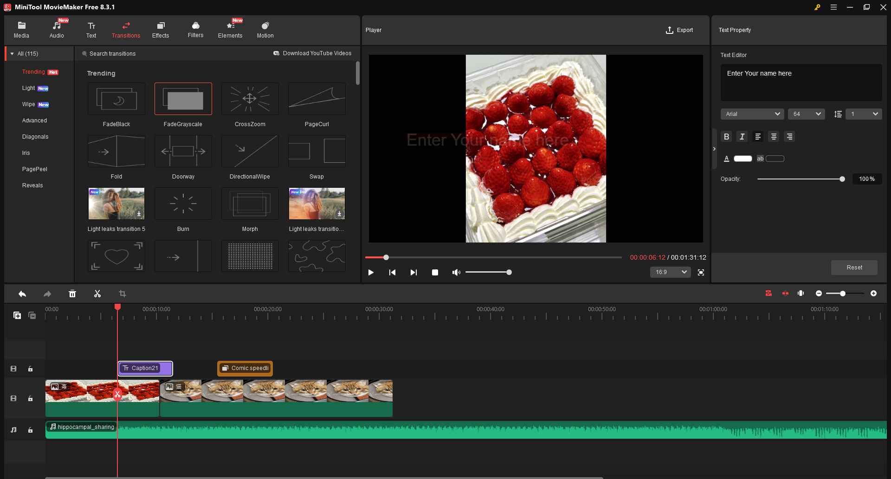This screenshot has height=479, width=891.
Task: Toggle Italic text formatting
Action: (742, 136)
